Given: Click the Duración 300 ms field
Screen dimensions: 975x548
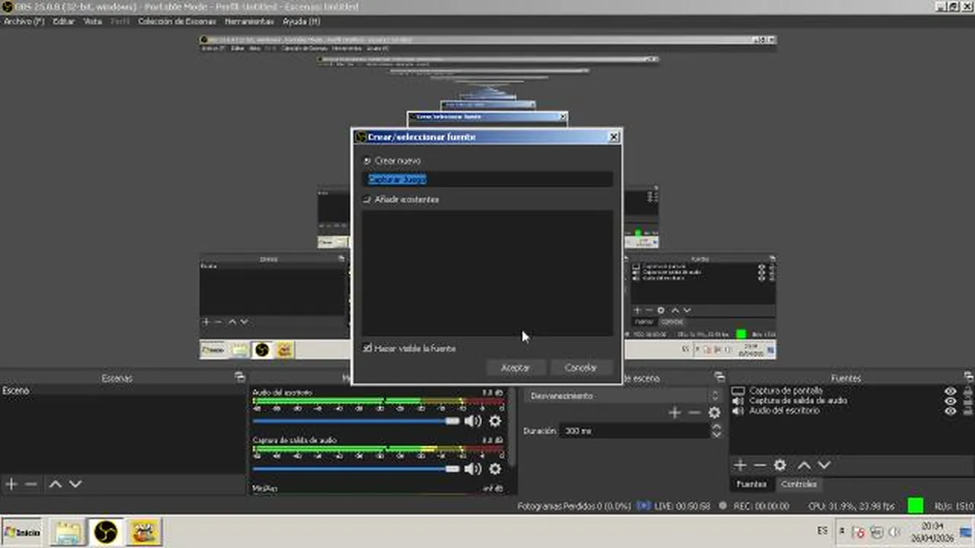Looking at the screenshot, I should [x=635, y=431].
